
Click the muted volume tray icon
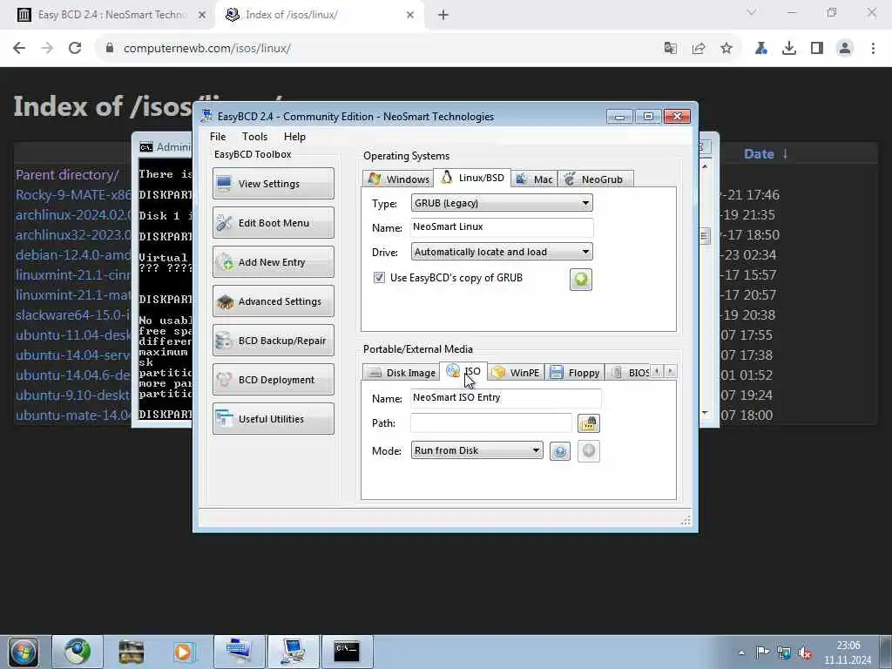click(x=805, y=652)
